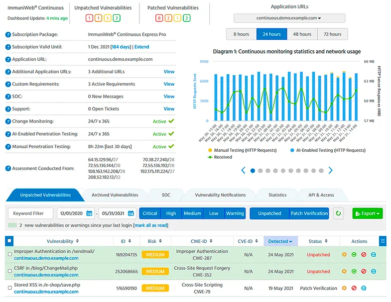
Task: Sort by the Detected column header
Action: point(280,241)
